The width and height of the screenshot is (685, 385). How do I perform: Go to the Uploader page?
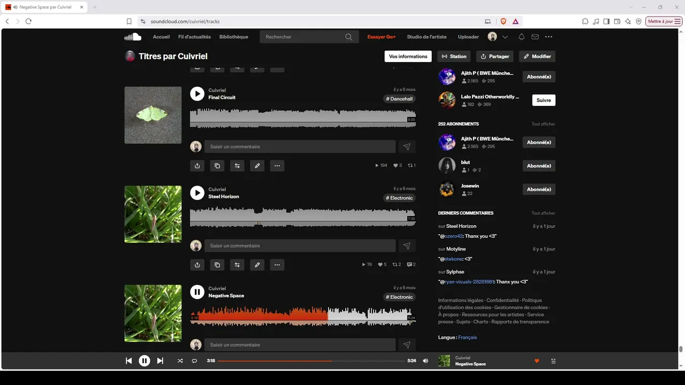click(x=468, y=37)
